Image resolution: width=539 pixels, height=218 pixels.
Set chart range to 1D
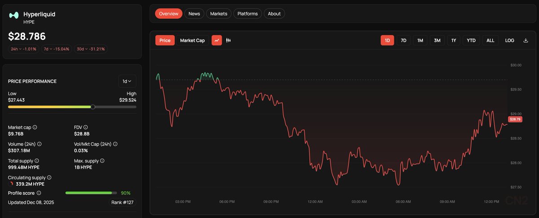pyautogui.click(x=387, y=40)
